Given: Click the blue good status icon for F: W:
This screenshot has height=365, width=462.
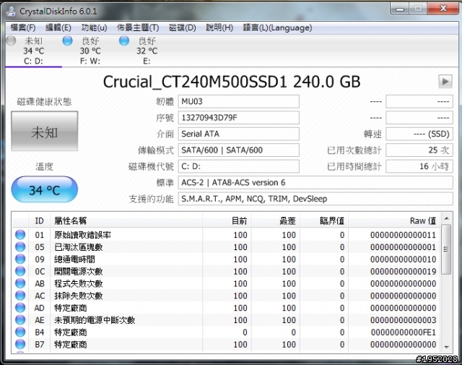Looking at the screenshot, I should click(x=67, y=40).
